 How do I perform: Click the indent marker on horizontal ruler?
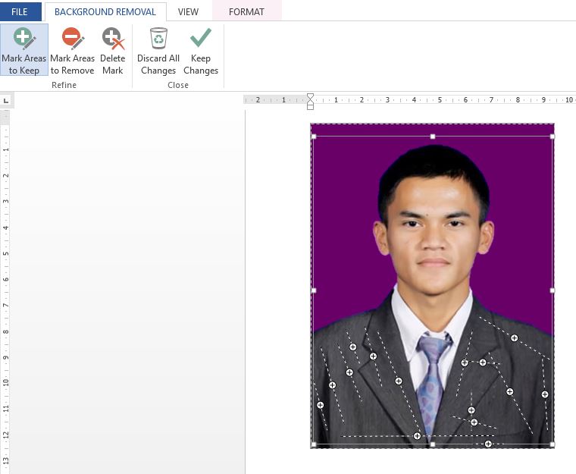[x=311, y=102]
